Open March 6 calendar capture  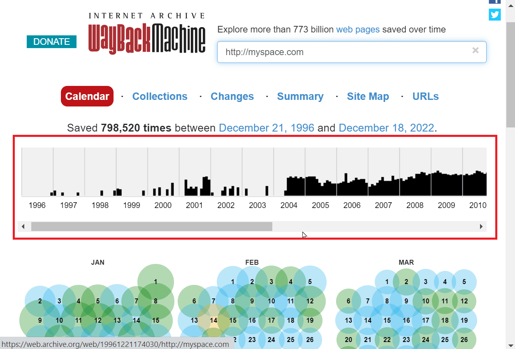348,301
